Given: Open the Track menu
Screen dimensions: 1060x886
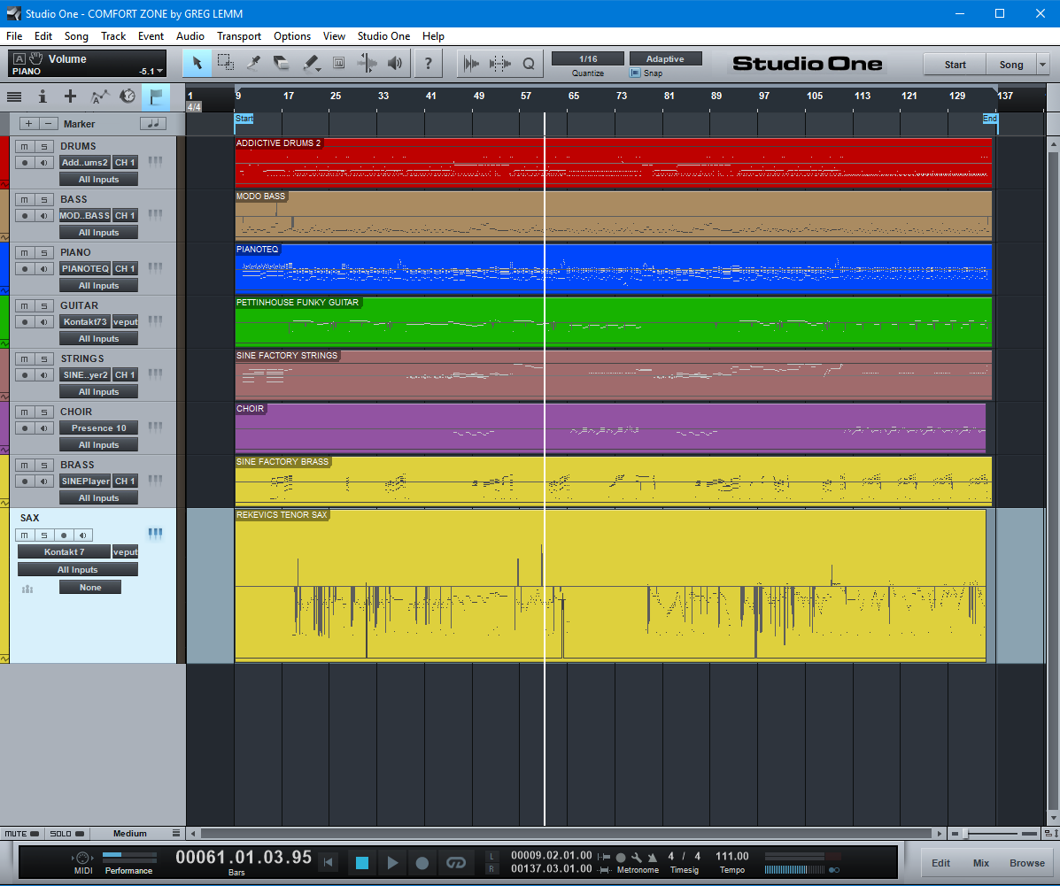Looking at the screenshot, I should (x=113, y=36).
